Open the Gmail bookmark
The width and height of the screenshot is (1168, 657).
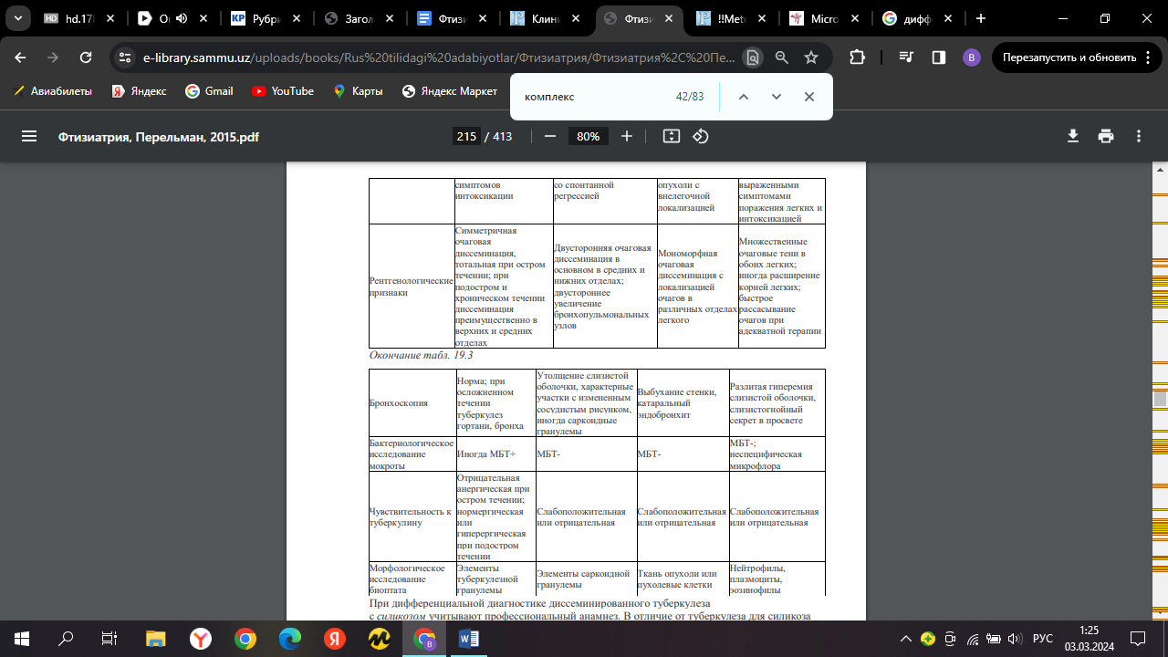click(209, 91)
